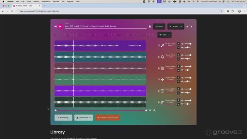Solo the vocals microphone track

178,44
